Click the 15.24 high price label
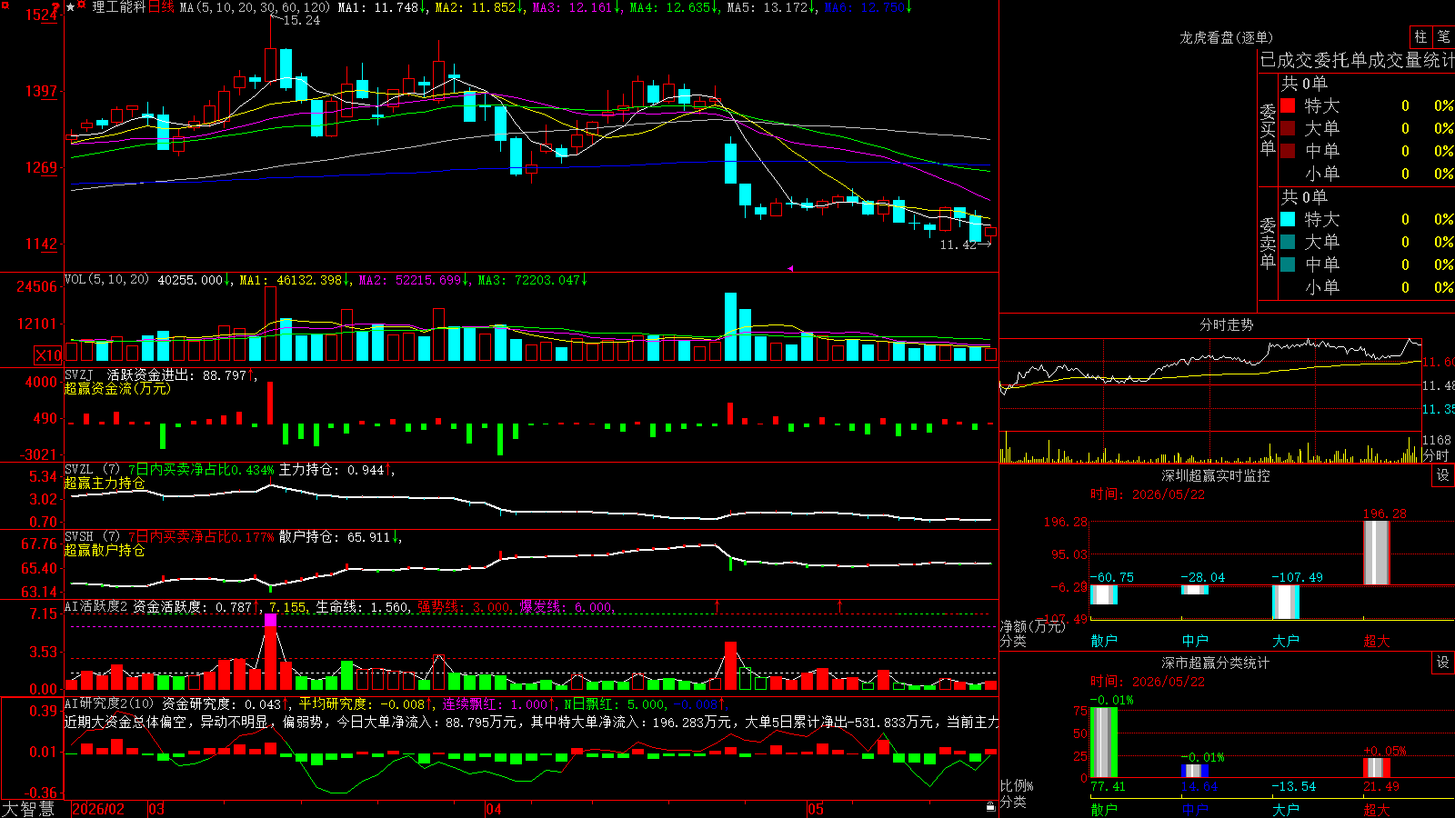 pyautogui.click(x=301, y=20)
